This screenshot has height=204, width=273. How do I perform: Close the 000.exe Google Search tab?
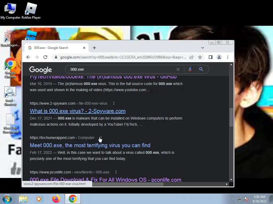point(84,48)
